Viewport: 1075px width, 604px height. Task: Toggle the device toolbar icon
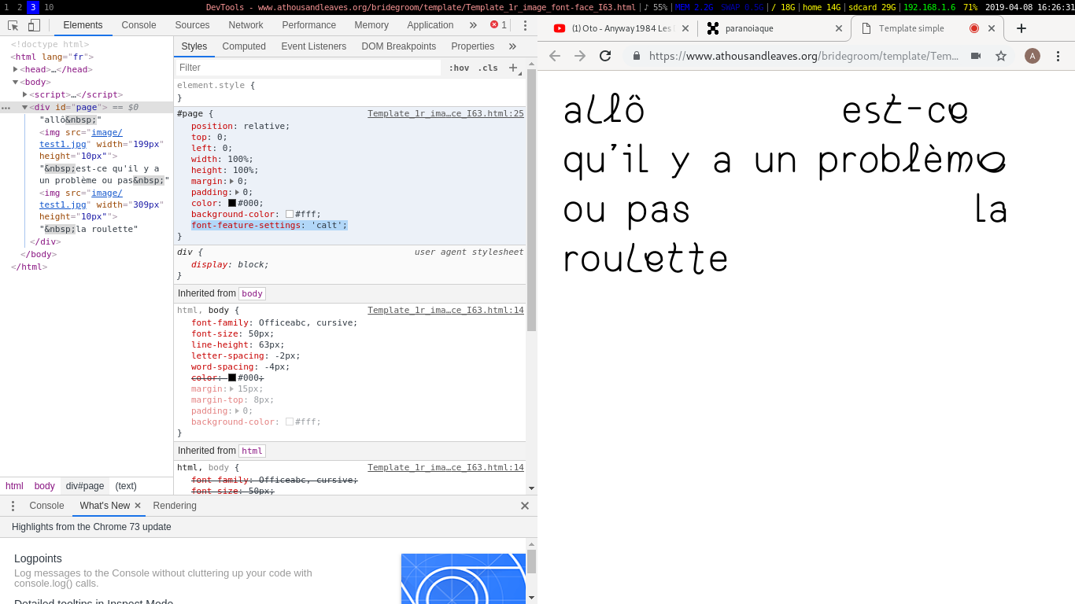(x=34, y=25)
